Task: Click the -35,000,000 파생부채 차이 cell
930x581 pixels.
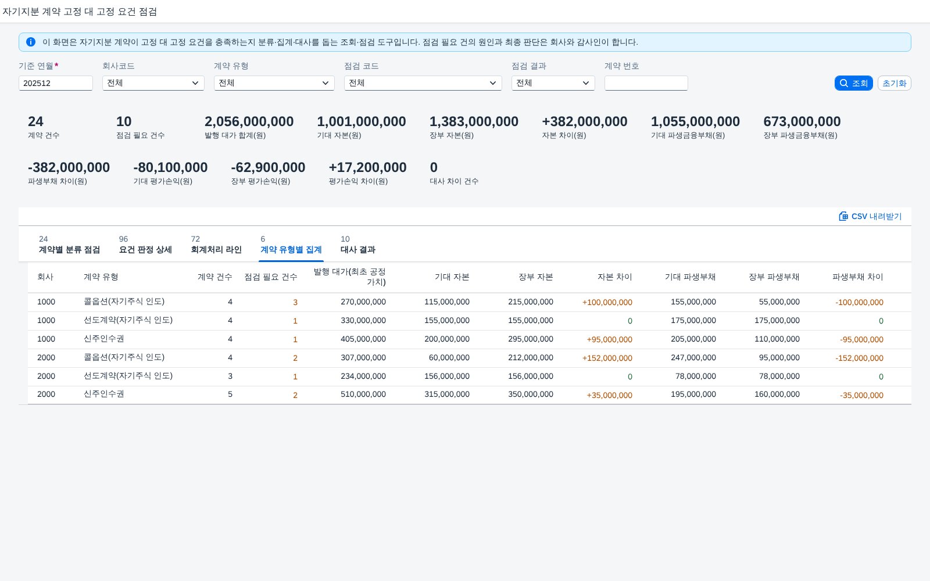Action: 861,395
